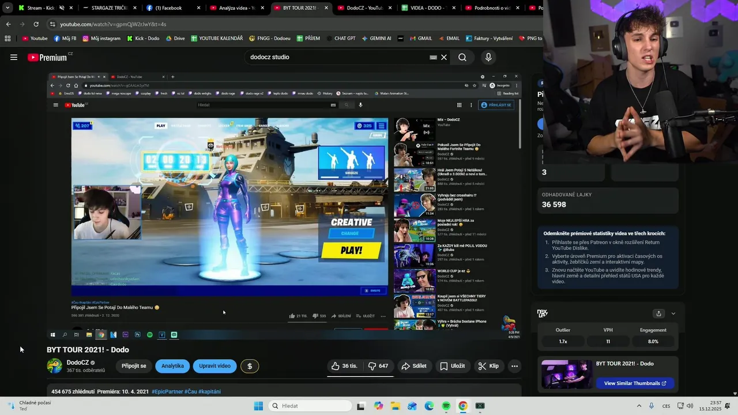Open Drive bookmark
Image resolution: width=738 pixels, height=415 pixels.
(x=175, y=39)
